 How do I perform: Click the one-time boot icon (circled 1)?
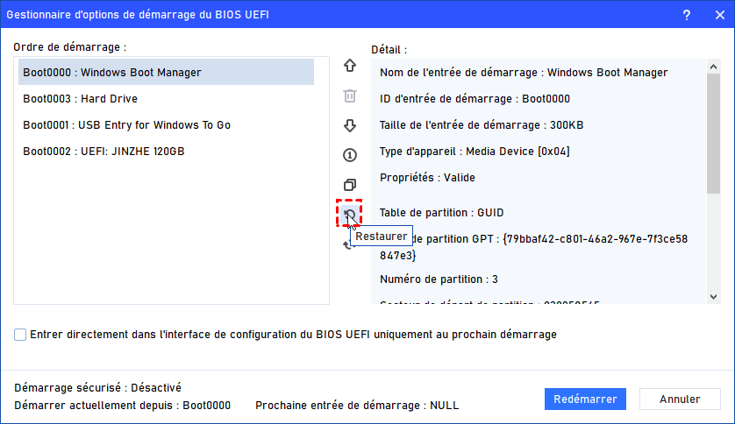pos(350,155)
